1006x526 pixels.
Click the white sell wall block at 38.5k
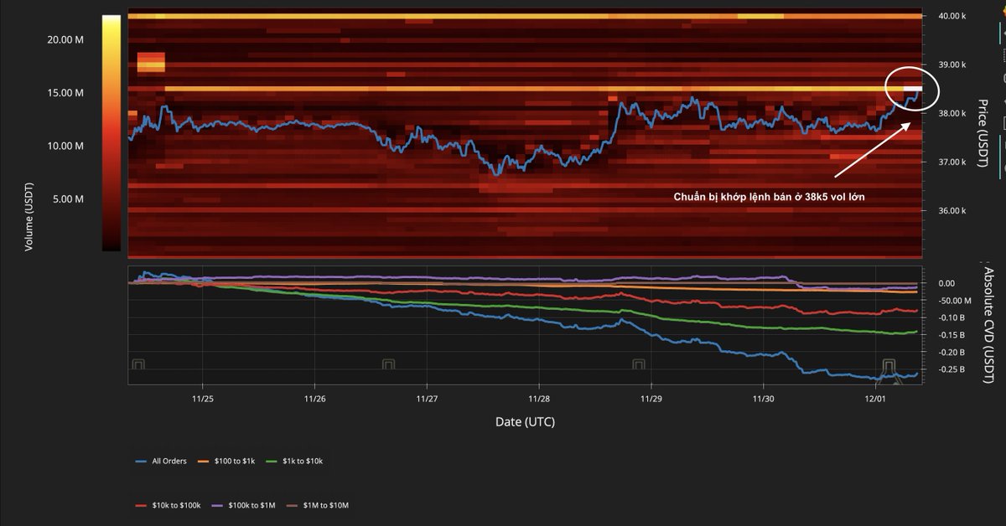pos(912,88)
